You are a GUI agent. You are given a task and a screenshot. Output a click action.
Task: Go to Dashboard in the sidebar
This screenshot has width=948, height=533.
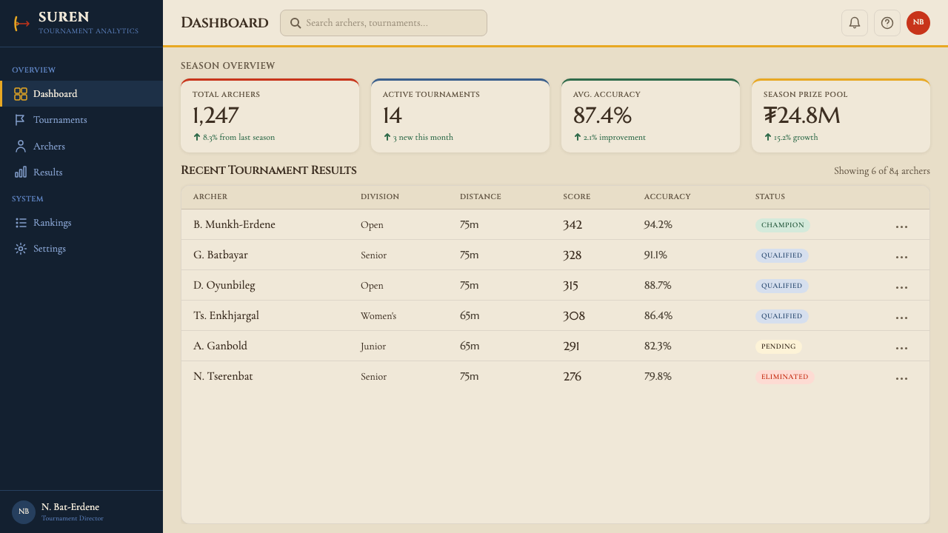81,94
